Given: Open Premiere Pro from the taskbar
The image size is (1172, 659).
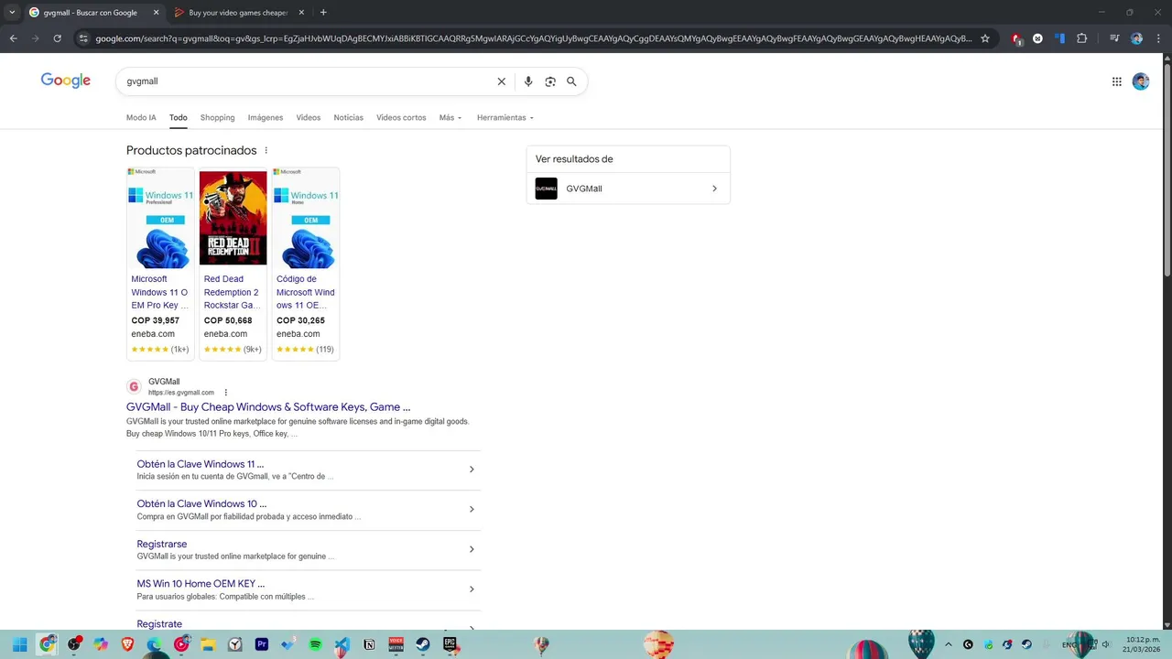Looking at the screenshot, I should coord(262,644).
